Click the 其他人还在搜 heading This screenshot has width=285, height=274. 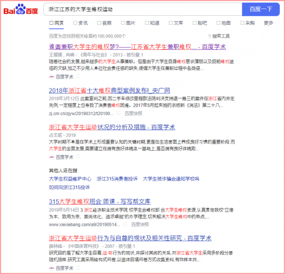click(63, 171)
